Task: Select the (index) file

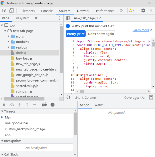Action: coord(30,53)
